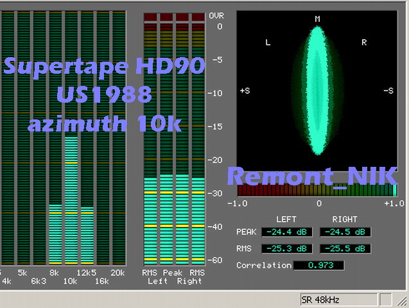Click the small empty status bar pane
The image size is (409, 308).
385,300
